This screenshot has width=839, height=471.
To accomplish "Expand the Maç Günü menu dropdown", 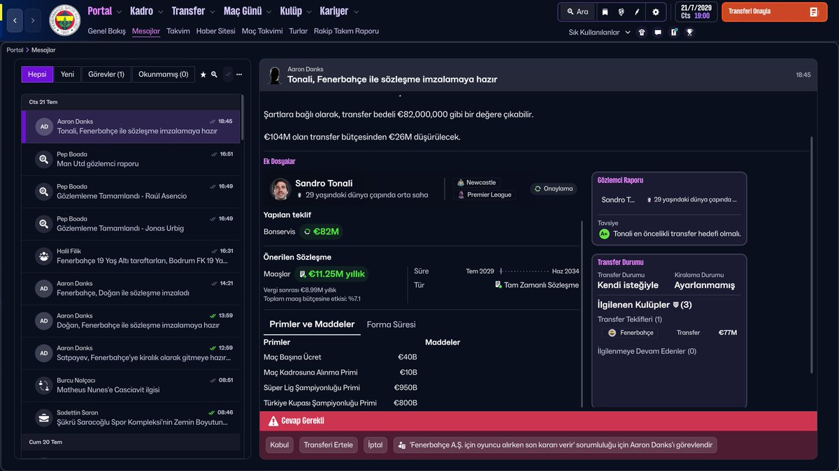I will 268,12.
